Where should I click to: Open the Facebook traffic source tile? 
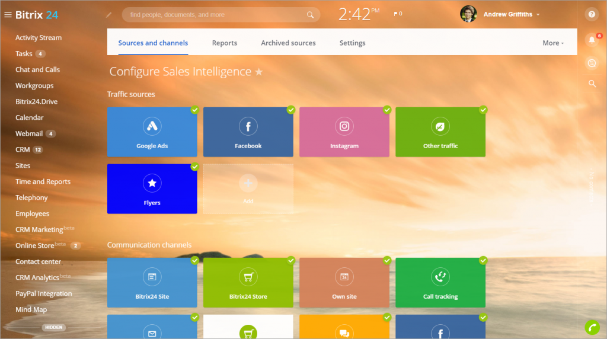(x=248, y=132)
